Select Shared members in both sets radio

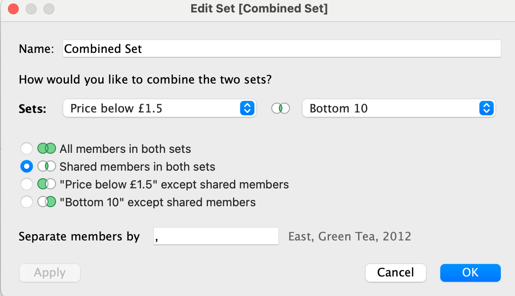click(x=27, y=166)
